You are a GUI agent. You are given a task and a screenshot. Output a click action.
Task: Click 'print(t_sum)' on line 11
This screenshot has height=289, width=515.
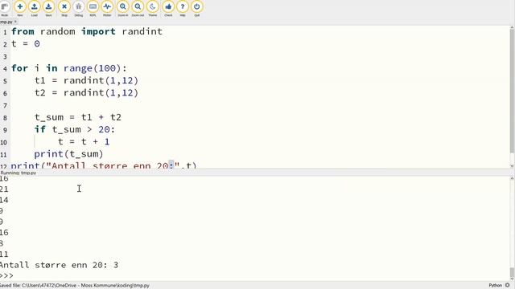point(68,154)
